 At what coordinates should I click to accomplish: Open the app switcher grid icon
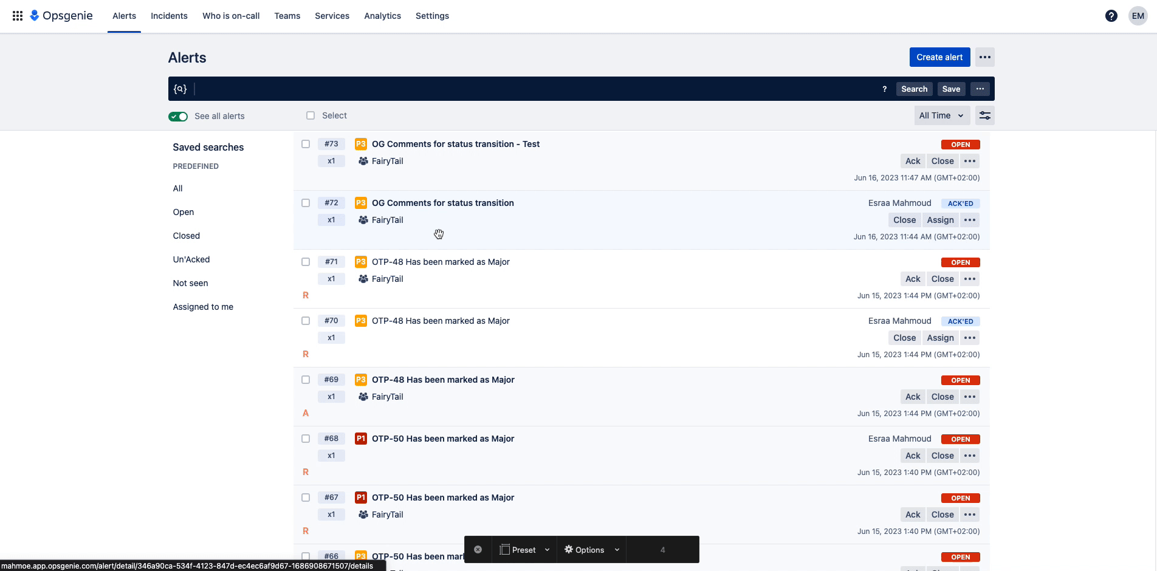pos(18,16)
